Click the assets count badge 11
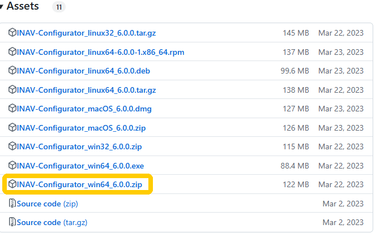 tap(59, 7)
